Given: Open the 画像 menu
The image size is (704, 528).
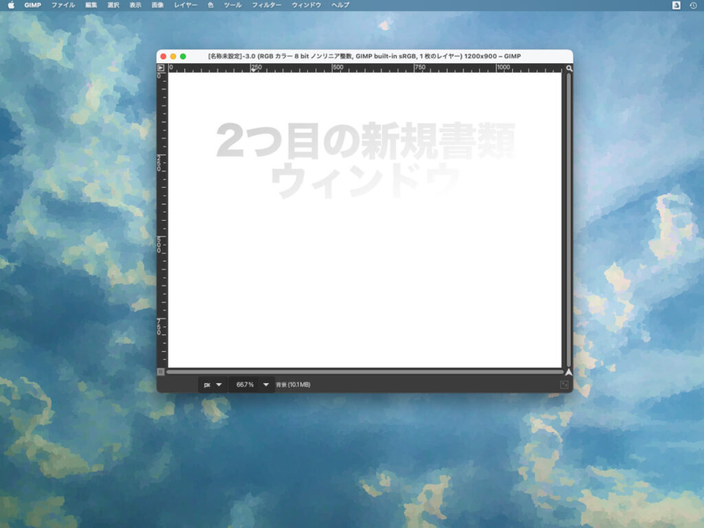Looking at the screenshot, I should point(157,5).
